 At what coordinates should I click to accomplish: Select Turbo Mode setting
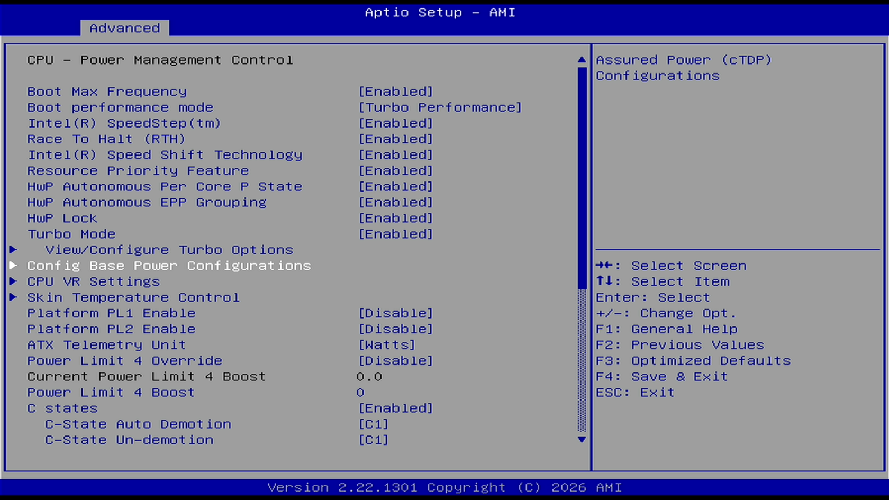[71, 234]
